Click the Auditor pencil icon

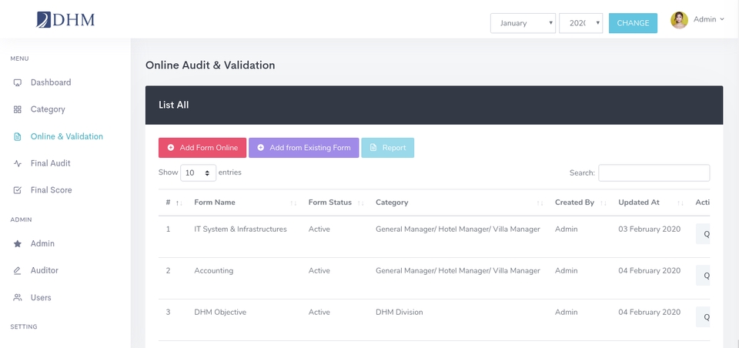pos(18,271)
